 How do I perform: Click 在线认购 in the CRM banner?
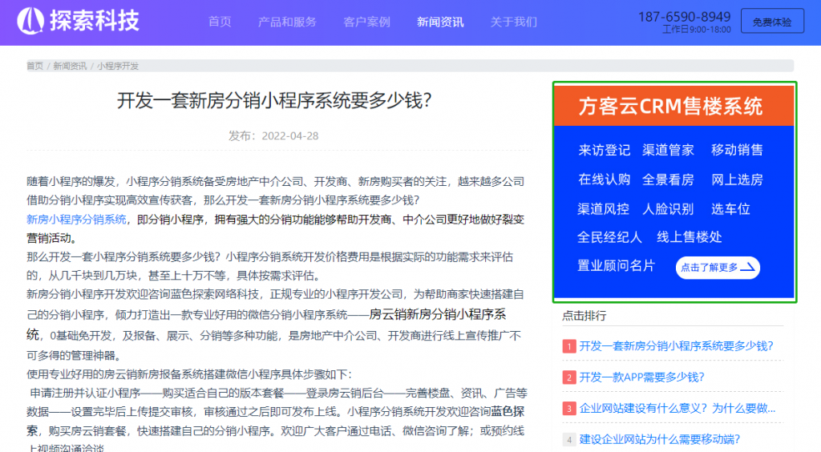605,180
